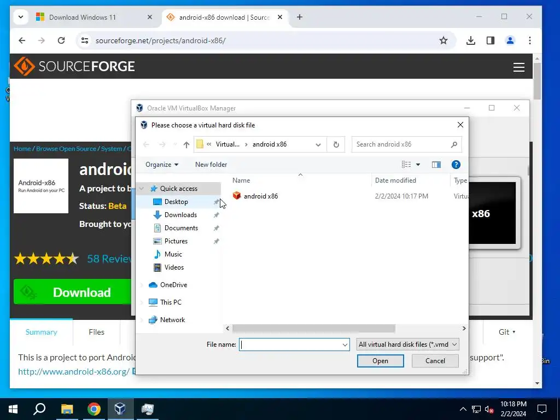560x420 pixels.
Task: Bookmark this page with star icon
Action: click(x=443, y=40)
